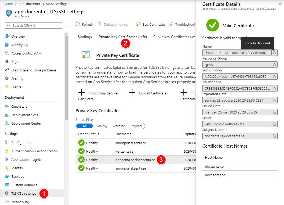Image resolution: width=284 pixels, height=205 pixels.
Task: Collapse the left sidebar menu
Action: [x=65, y=26]
